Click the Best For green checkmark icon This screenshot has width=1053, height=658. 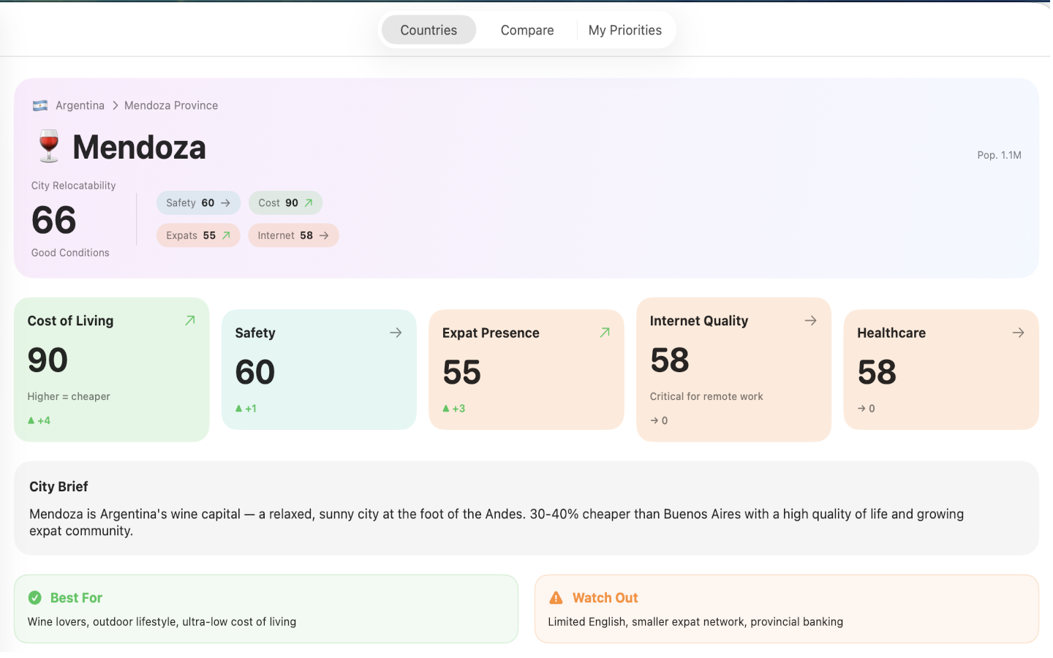[35, 598]
